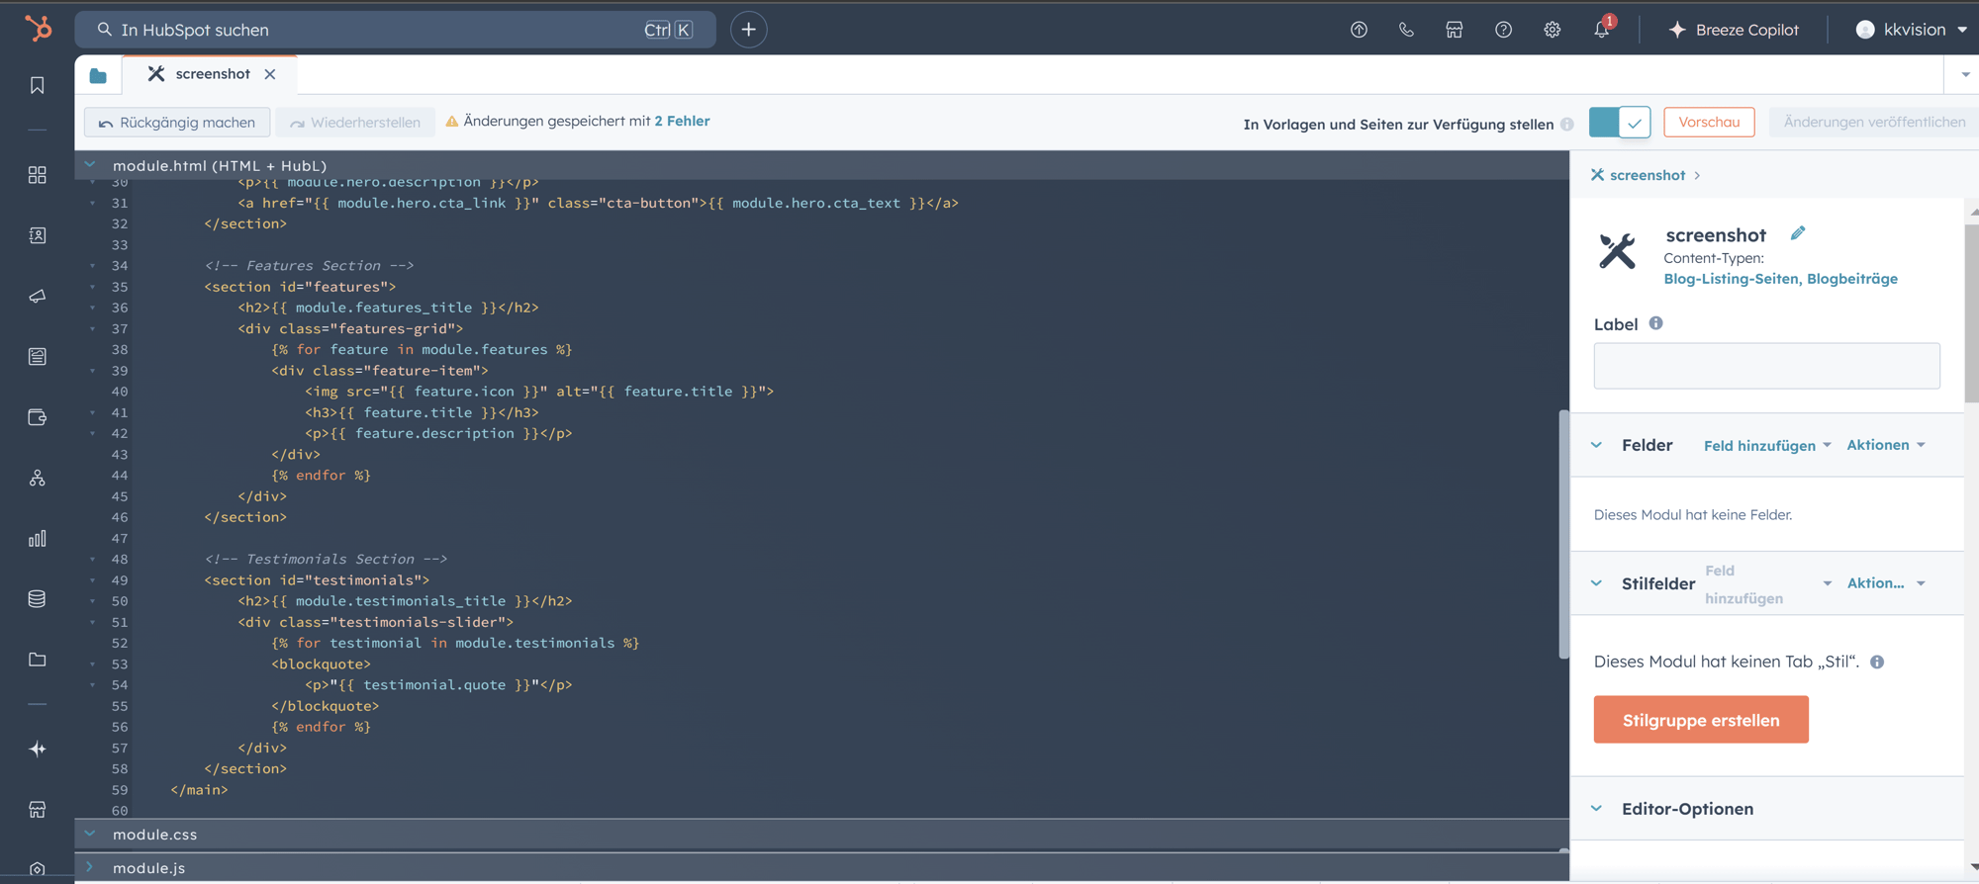Open the tab list dropdown arrow
The image size is (1979, 884).
pos(1966,75)
